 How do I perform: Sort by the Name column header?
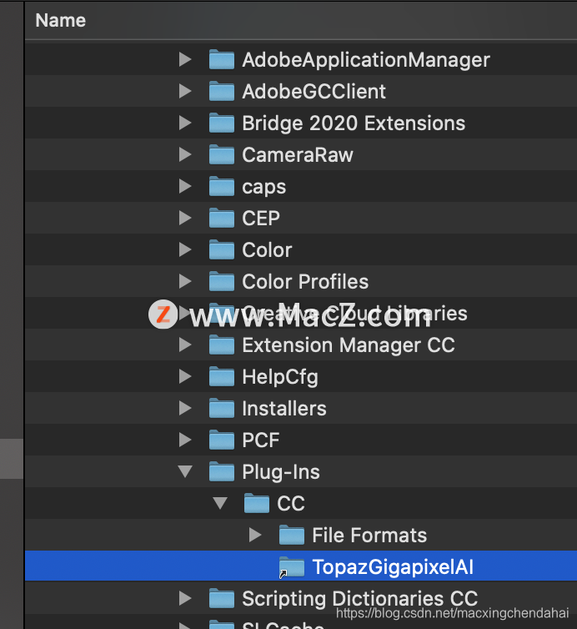61,21
